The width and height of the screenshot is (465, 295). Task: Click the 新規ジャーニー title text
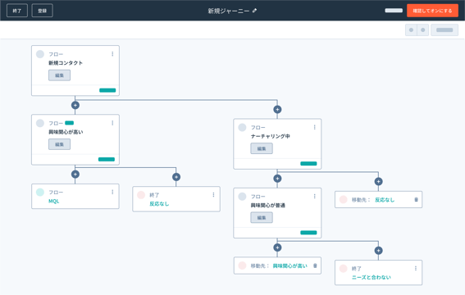(x=228, y=11)
